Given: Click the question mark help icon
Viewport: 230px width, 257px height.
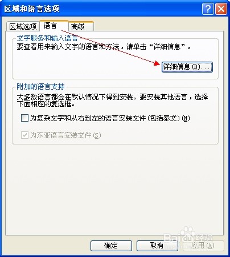Looking at the screenshot, I should [x=208, y=9].
